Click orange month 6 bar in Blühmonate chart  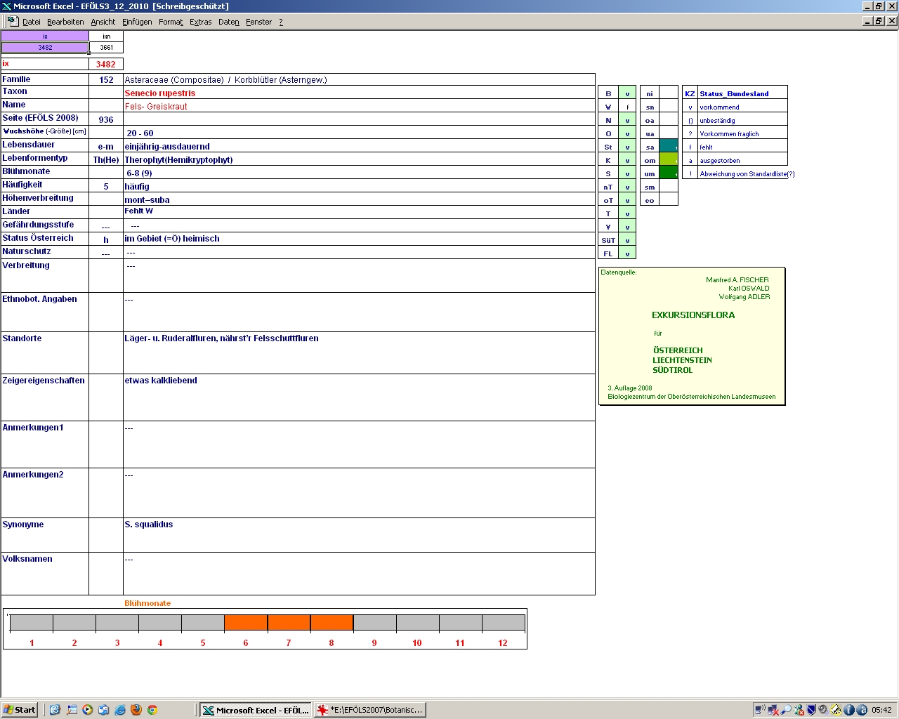point(246,622)
